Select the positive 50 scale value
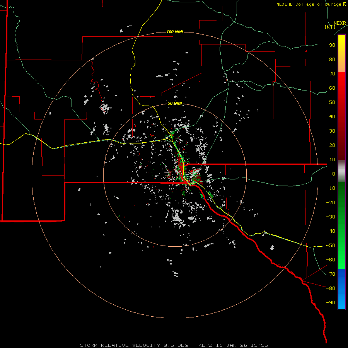The height and width of the screenshot is (348, 348). pos(332,102)
